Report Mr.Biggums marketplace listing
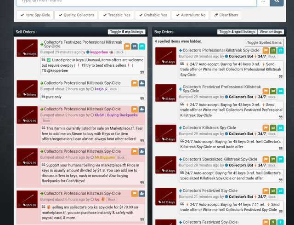The image size is (294, 225). (x=135, y=151)
